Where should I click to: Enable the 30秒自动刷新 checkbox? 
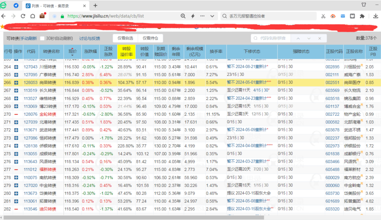tap(42, 38)
